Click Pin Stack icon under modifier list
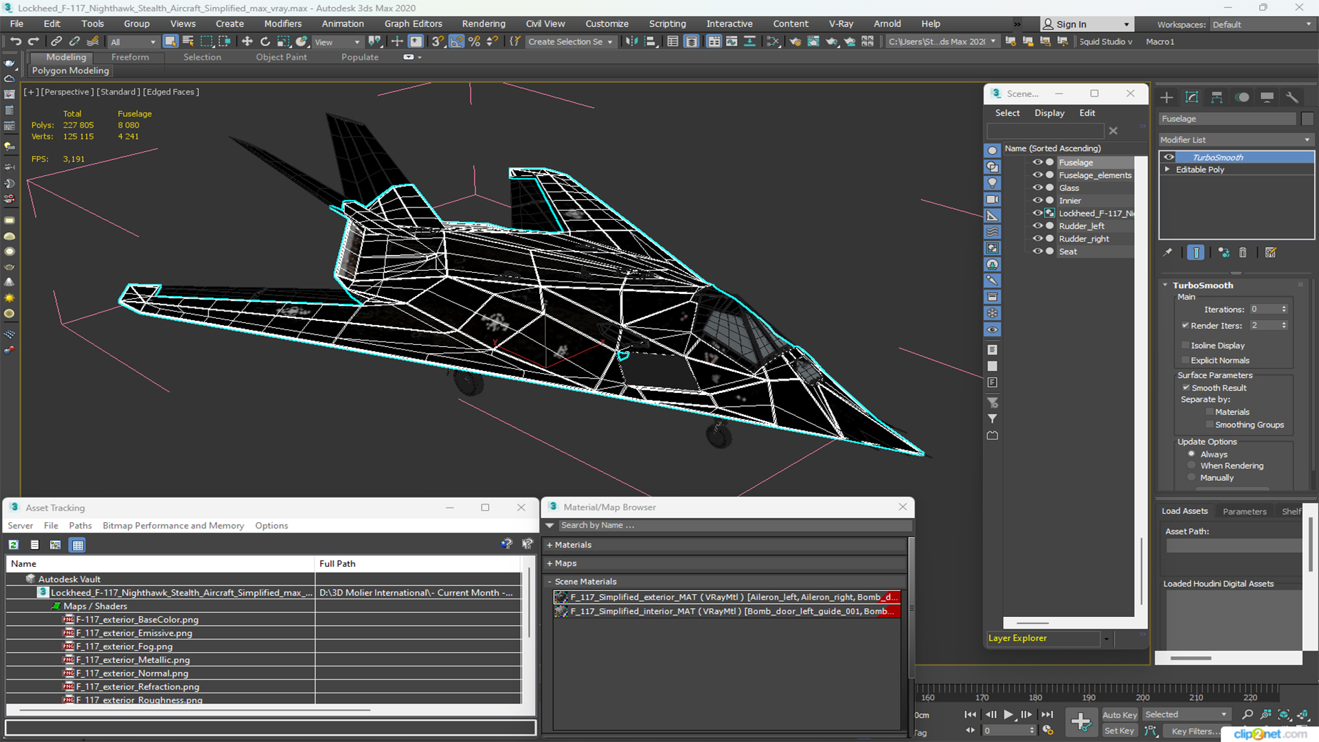 point(1168,253)
